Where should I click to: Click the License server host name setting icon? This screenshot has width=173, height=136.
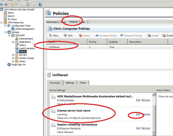point(53,111)
